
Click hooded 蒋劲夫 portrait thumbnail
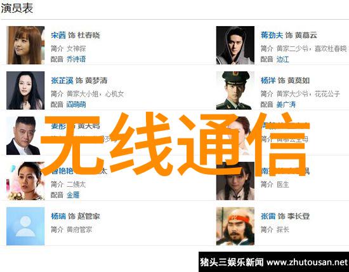235,45
